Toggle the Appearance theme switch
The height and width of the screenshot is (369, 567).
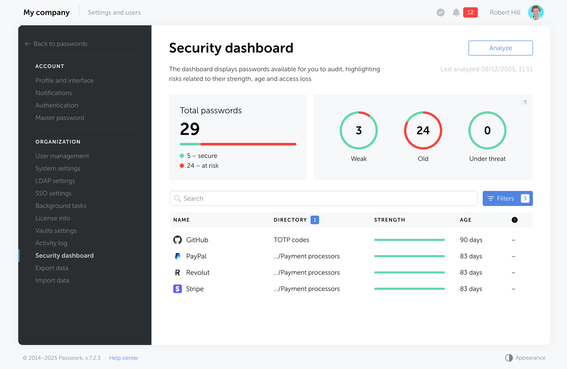click(x=509, y=358)
